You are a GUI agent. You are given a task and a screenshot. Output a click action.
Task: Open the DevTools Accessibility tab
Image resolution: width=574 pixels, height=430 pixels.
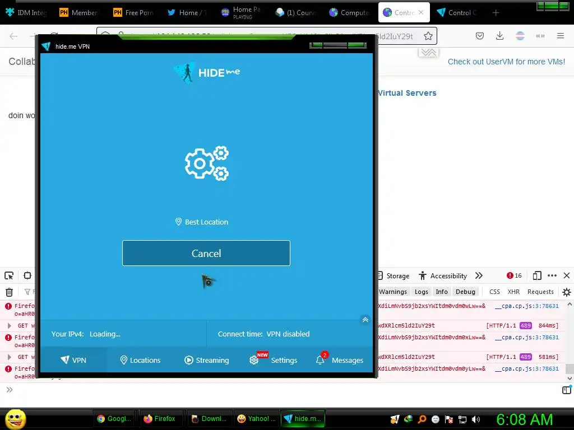coord(443,275)
